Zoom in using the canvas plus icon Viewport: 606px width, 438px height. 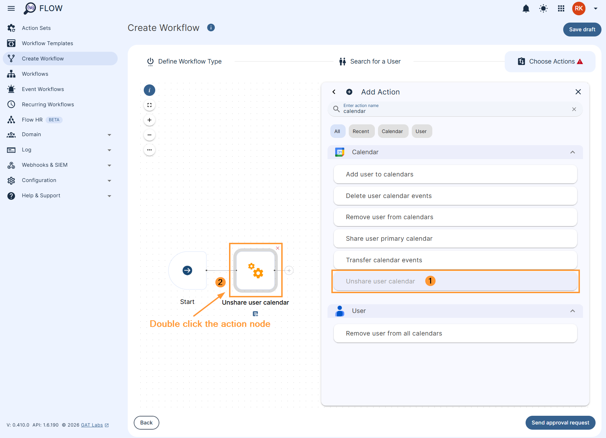[149, 120]
